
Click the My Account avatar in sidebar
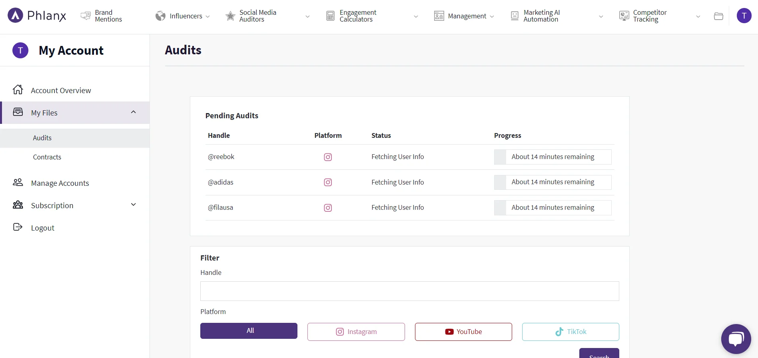(20, 50)
